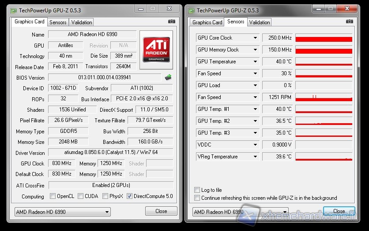Viewport: 369px width, 231px height.
Task: Uncheck the DirectCompute 5.0 checkbox
Action: coord(130,196)
